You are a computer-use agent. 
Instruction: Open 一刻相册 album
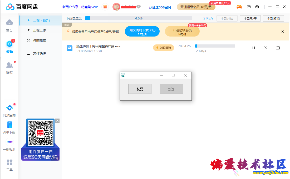click(9, 145)
